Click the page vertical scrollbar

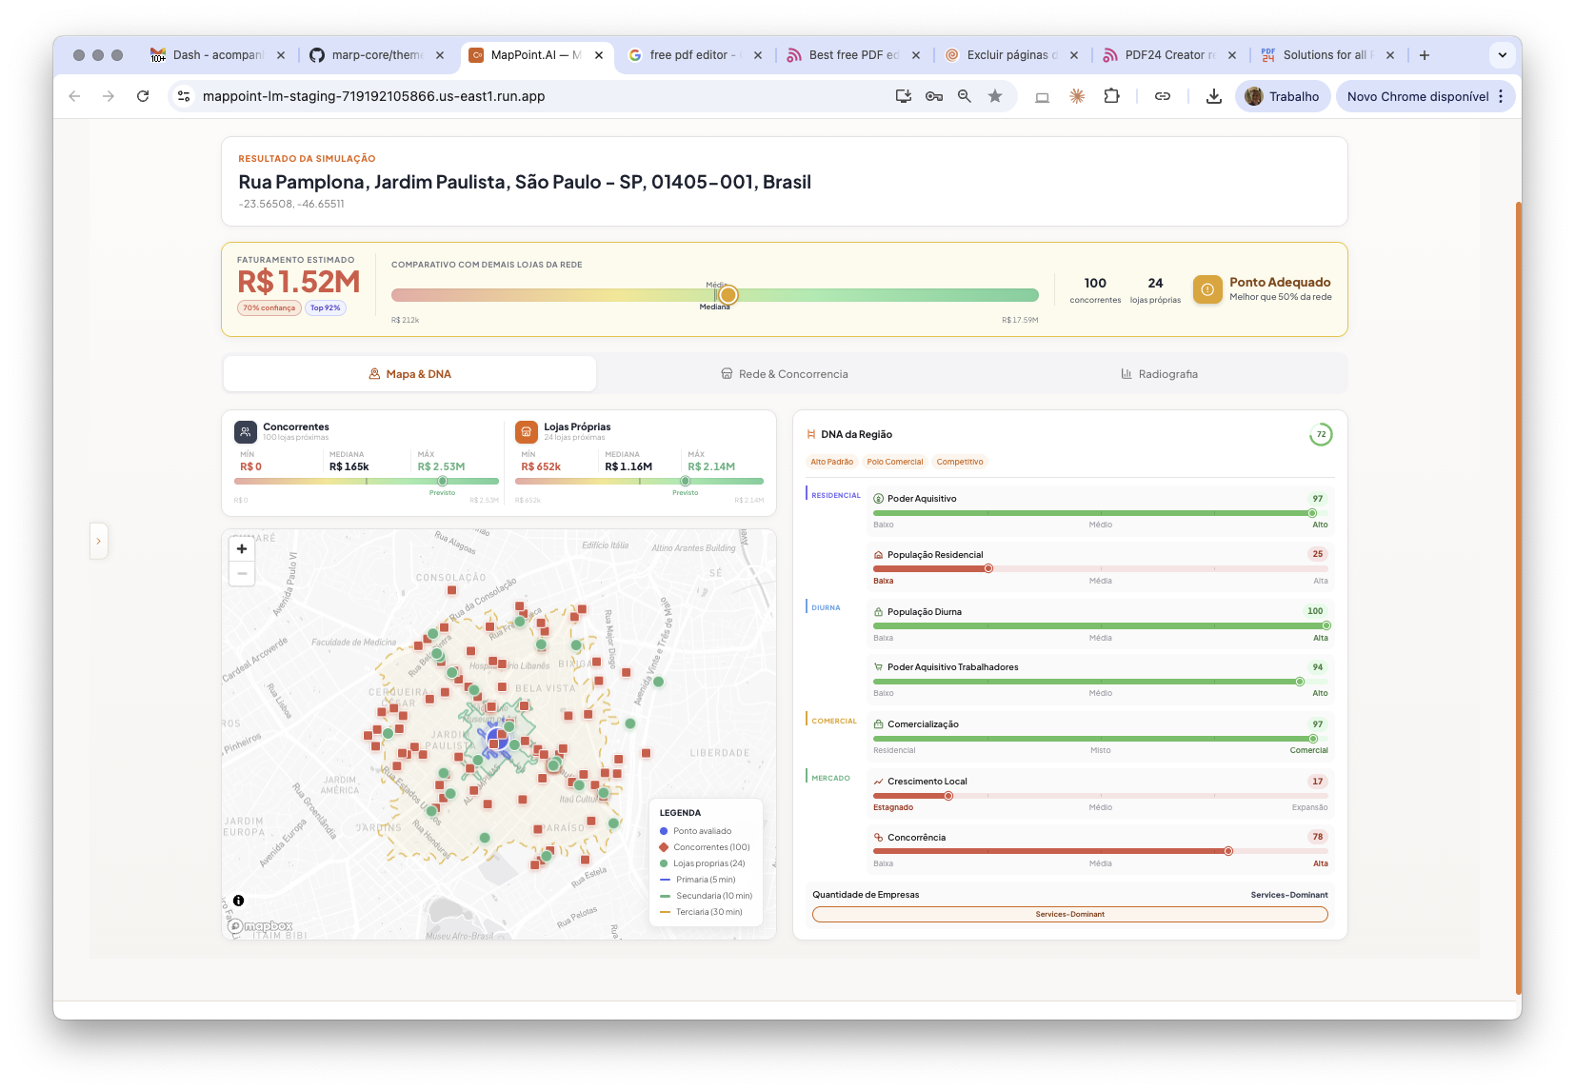pyautogui.click(x=1518, y=598)
